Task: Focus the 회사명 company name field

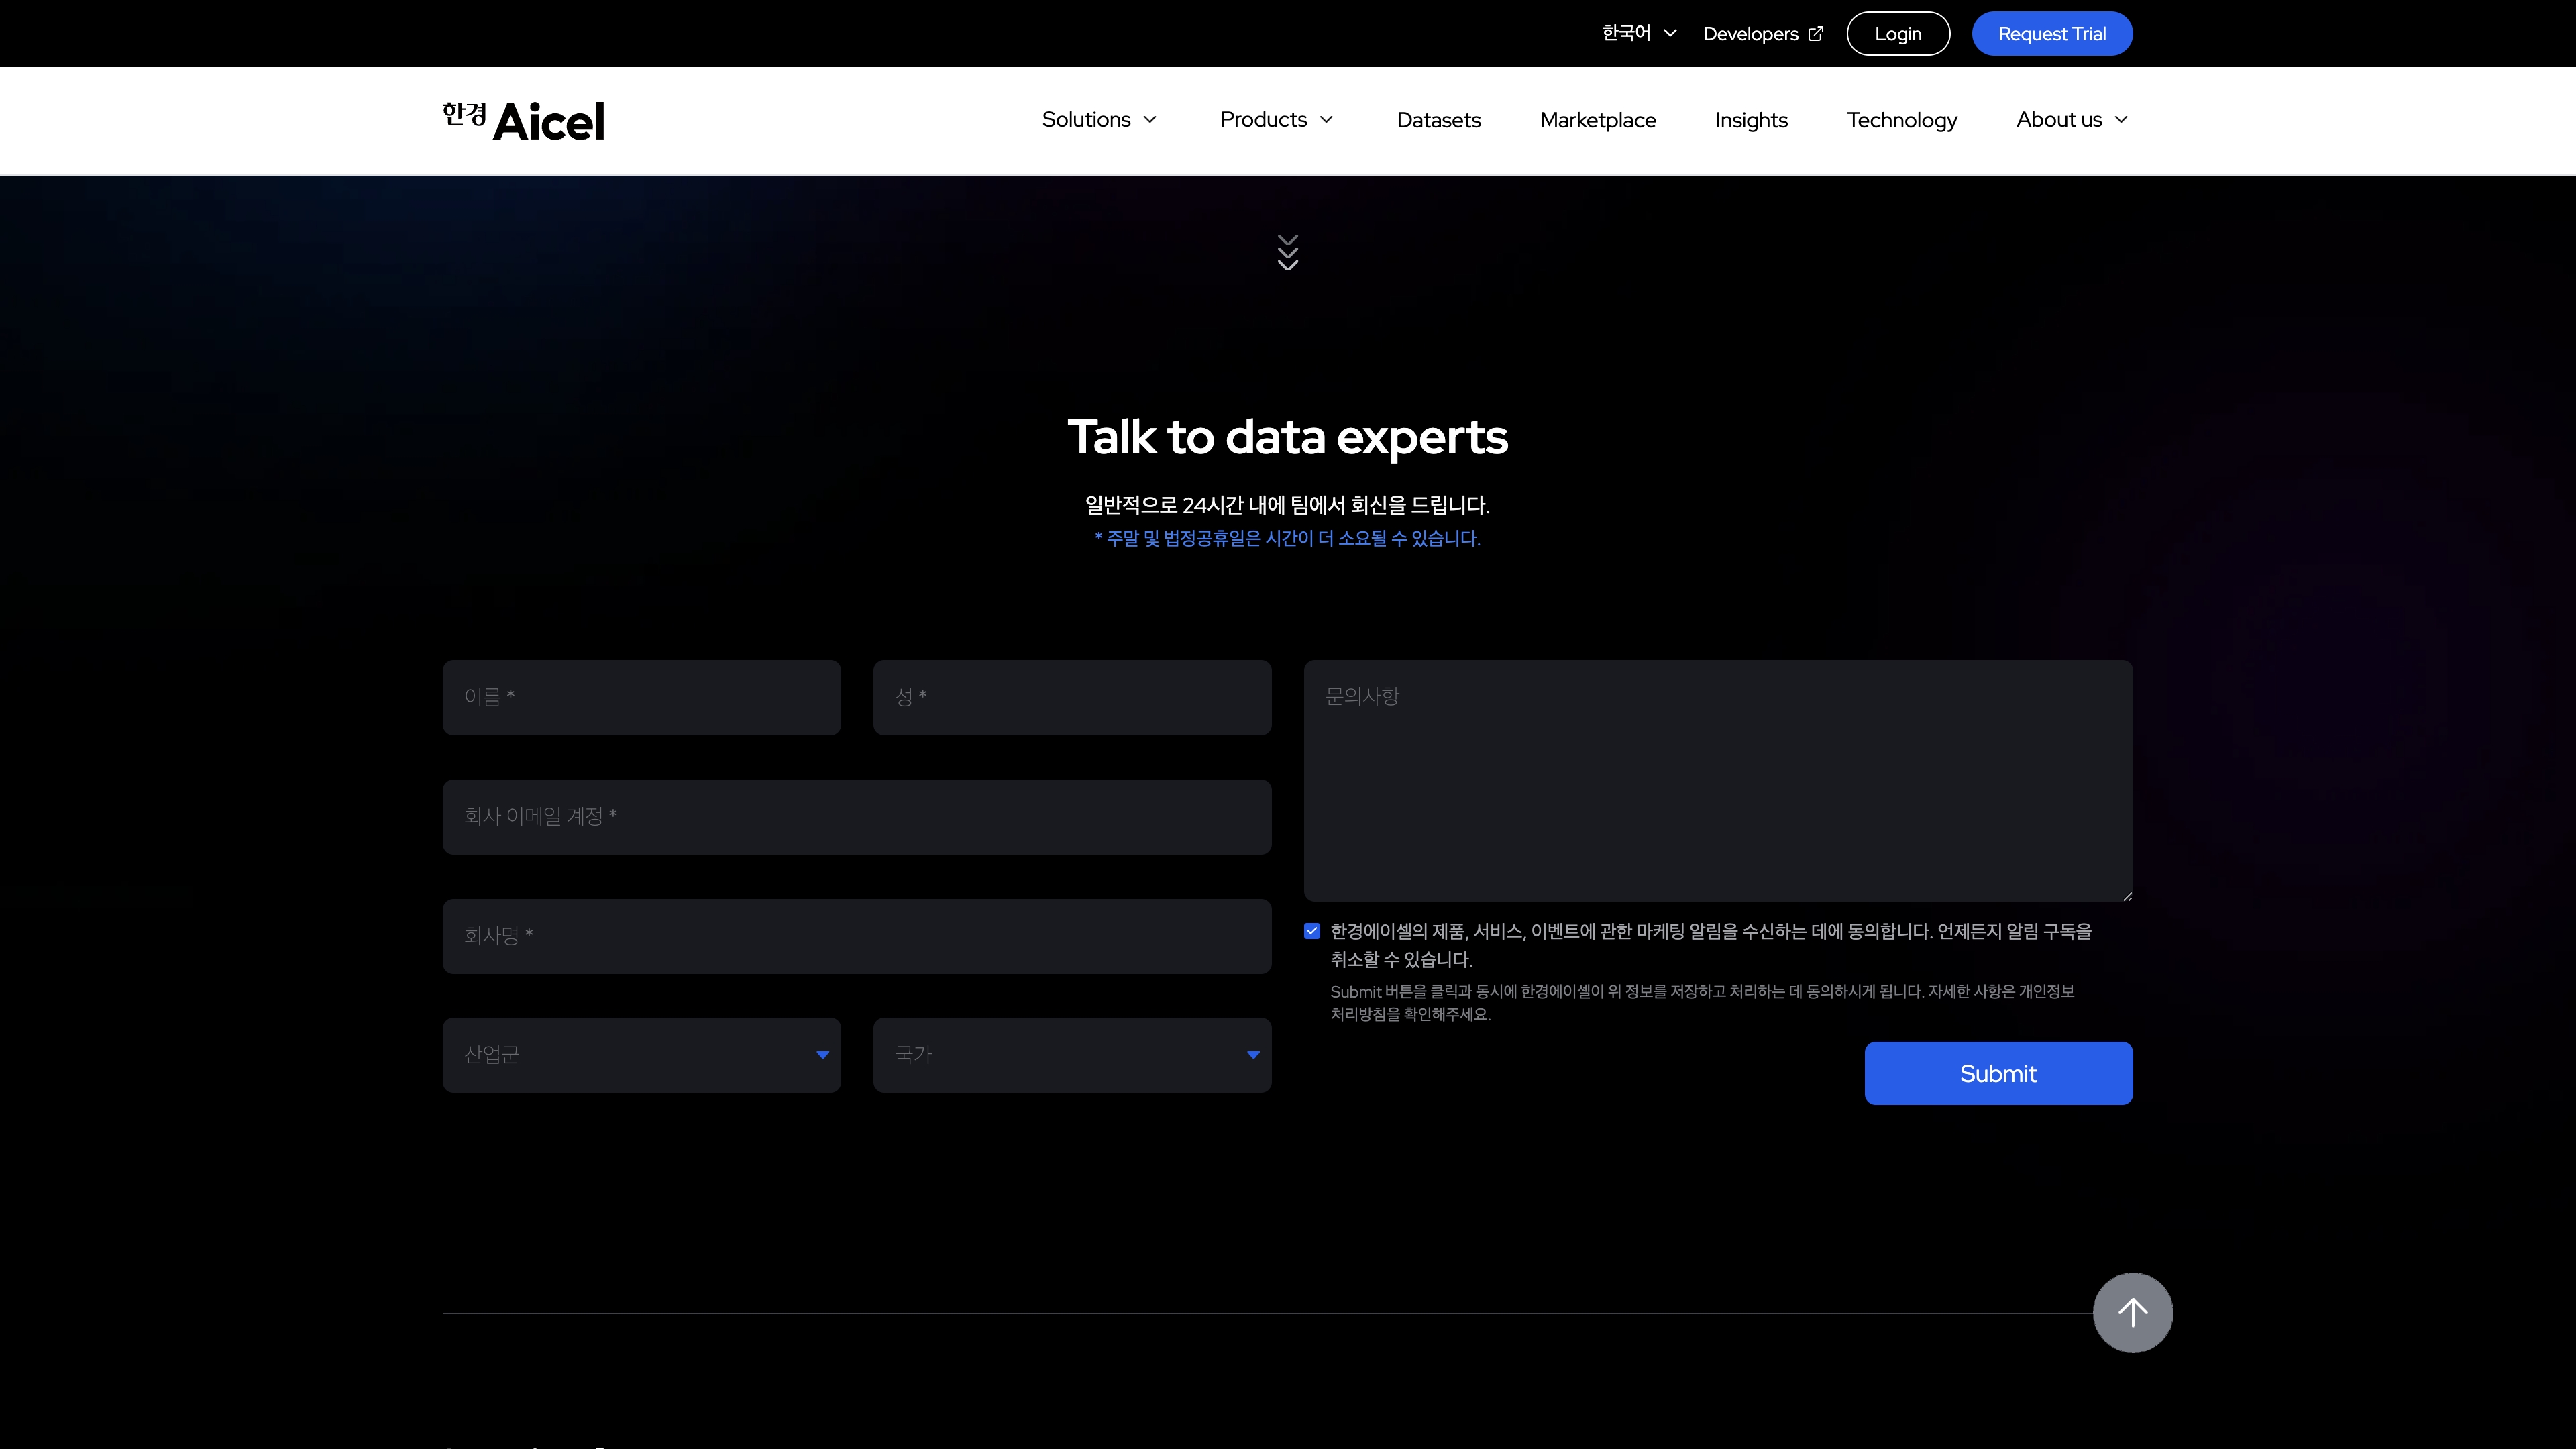Action: 857,936
